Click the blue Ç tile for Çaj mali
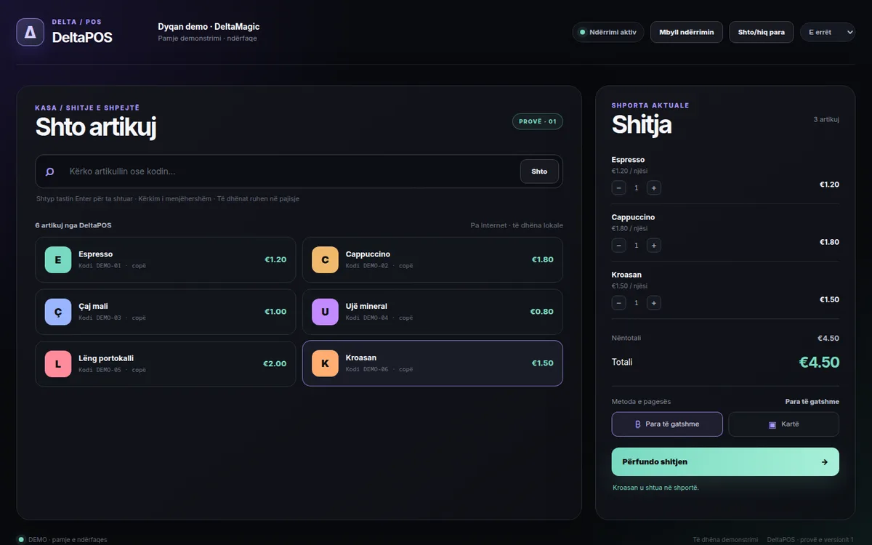The image size is (872, 545). coord(58,312)
